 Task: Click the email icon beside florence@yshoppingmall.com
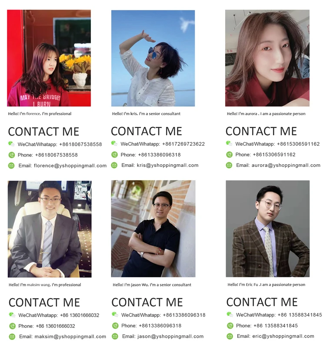coord(11,166)
